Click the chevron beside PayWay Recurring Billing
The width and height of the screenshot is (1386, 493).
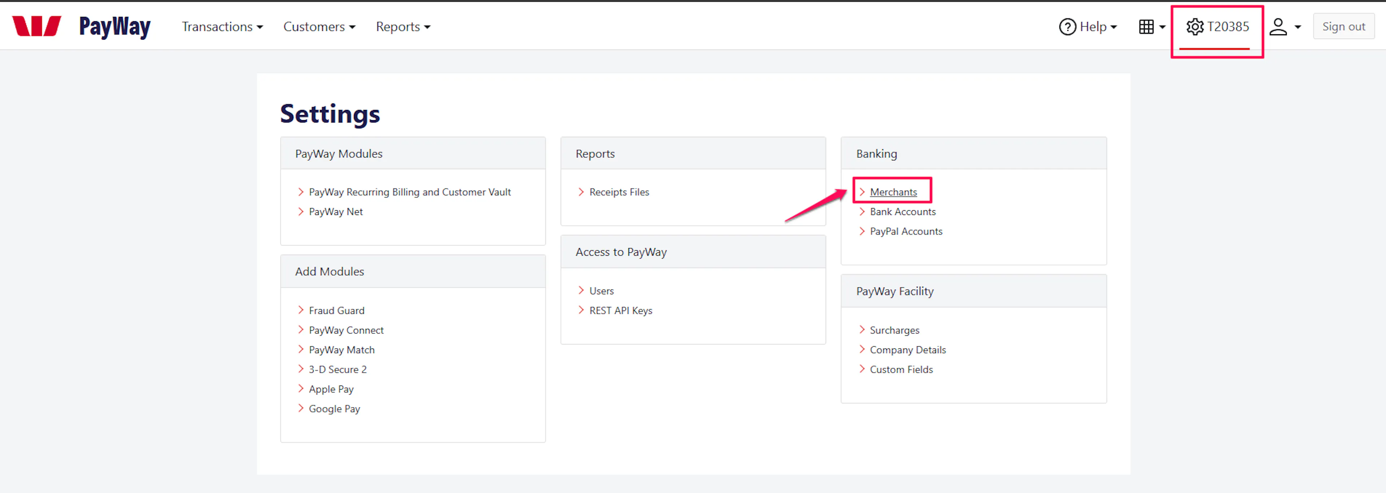coord(301,192)
